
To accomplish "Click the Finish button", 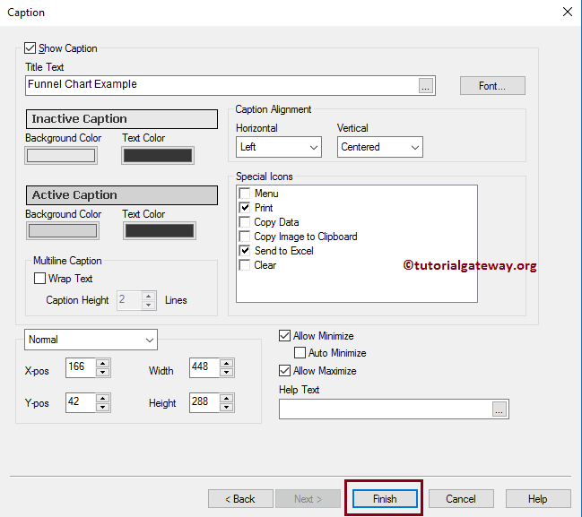I will (x=385, y=499).
